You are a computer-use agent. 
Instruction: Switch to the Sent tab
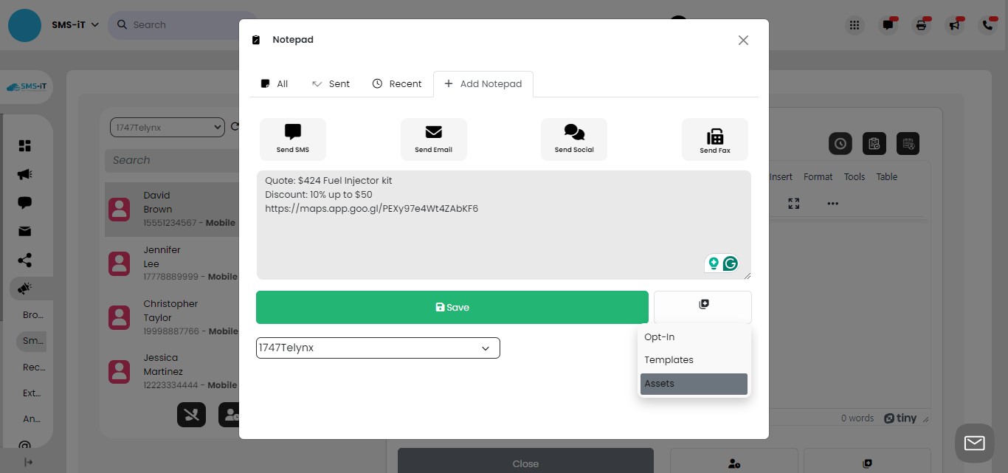(331, 83)
